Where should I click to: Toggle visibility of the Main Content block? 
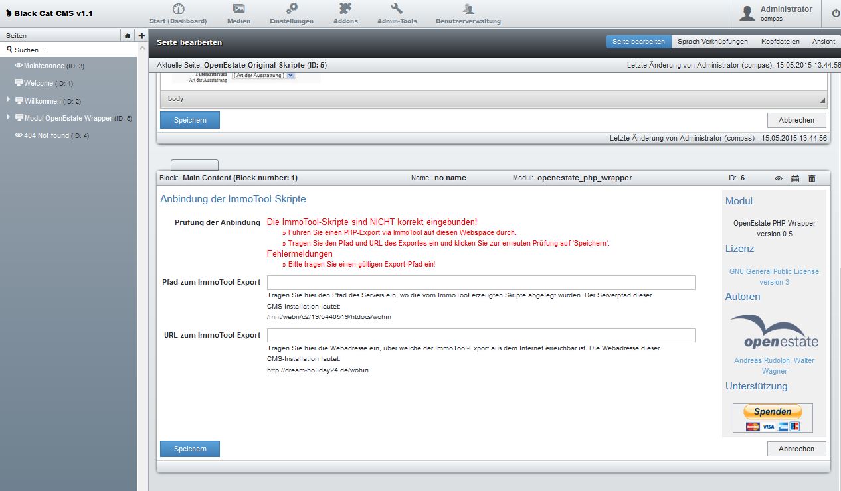779,178
